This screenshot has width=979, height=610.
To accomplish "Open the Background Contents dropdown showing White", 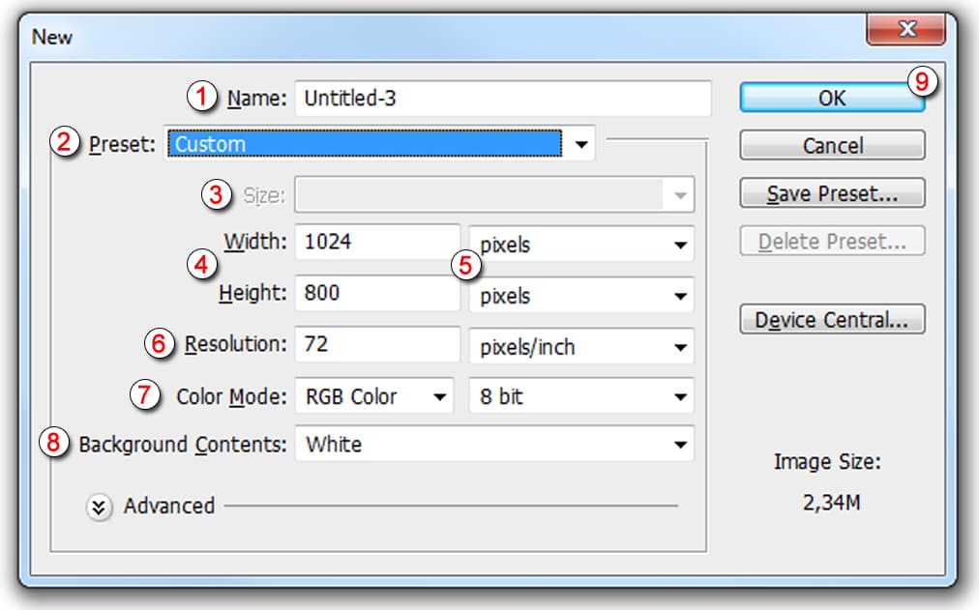I will point(494,445).
